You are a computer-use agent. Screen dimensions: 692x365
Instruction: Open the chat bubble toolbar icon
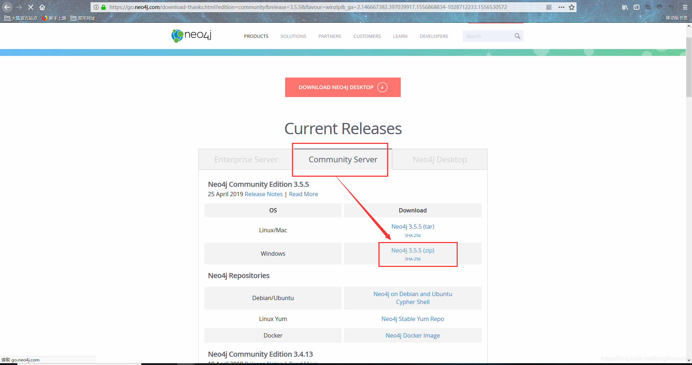click(660, 7)
